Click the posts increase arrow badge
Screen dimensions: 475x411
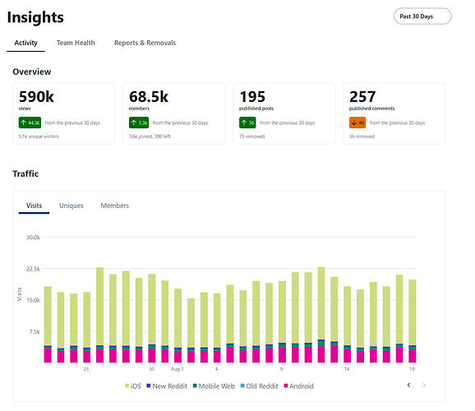[247, 122]
